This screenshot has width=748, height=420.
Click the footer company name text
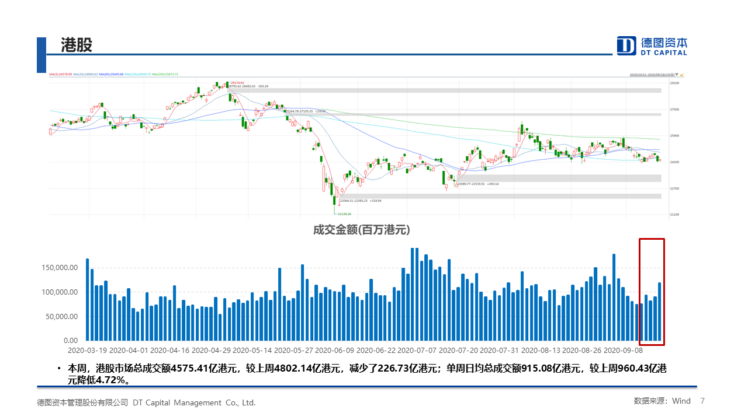pyautogui.click(x=146, y=402)
